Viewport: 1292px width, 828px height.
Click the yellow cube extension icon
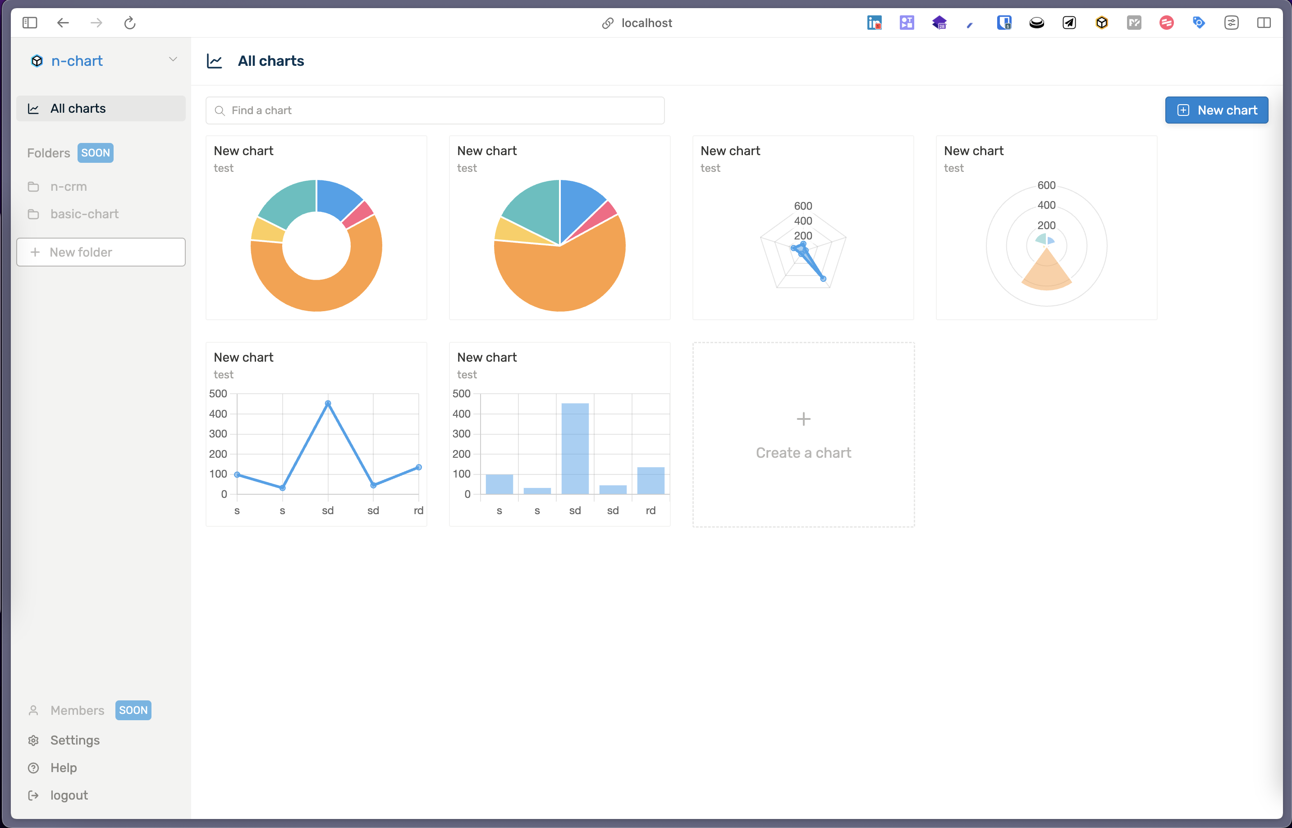(x=1101, y=23)
